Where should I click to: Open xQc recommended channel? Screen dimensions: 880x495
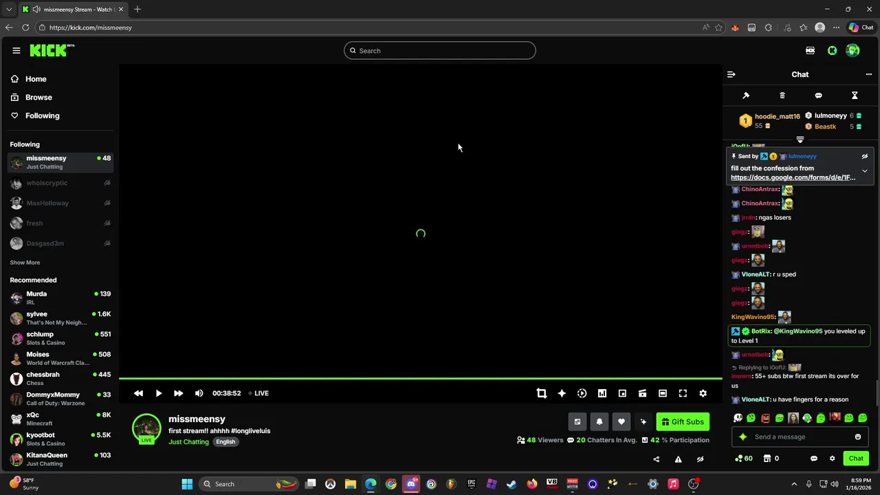click(60, 419)
